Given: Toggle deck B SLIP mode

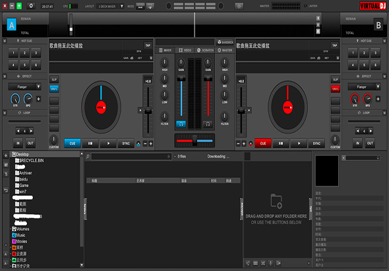Looking at the screenshot, I should coord(335,79).
